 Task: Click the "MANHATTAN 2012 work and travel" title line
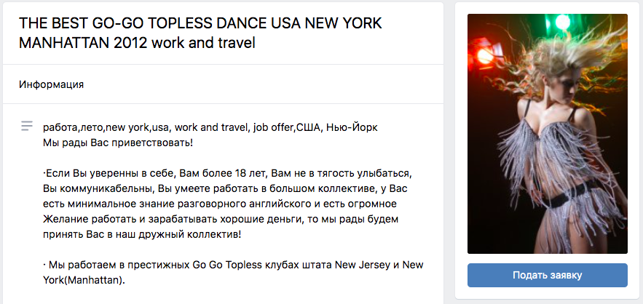click(137, 42)
